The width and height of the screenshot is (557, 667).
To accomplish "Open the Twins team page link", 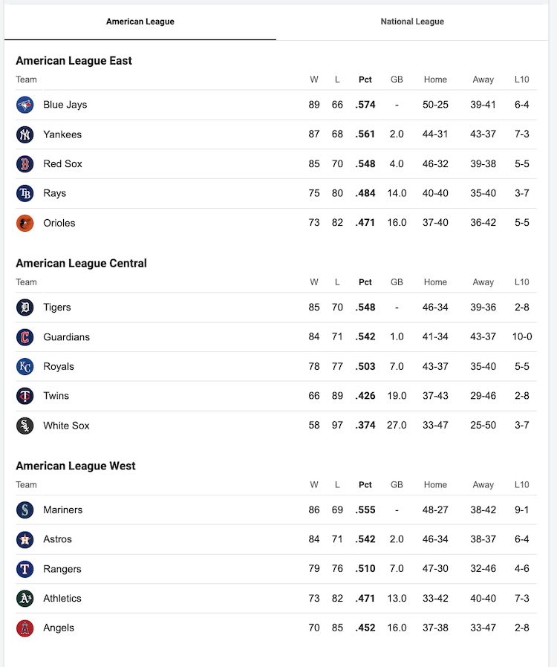I will click(x=56, y=396).
